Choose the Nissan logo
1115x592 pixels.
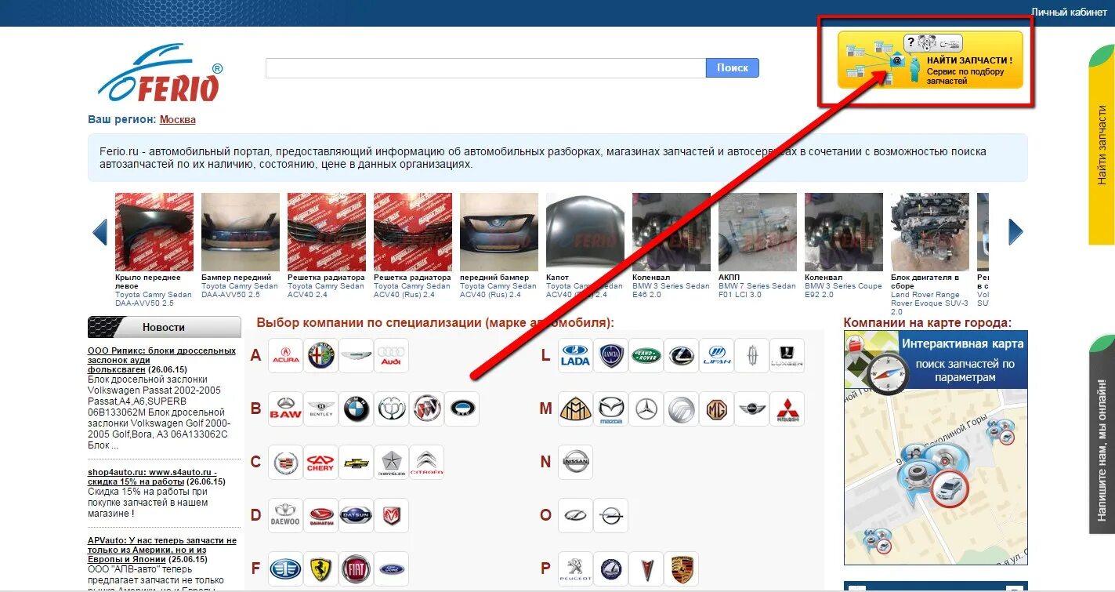click(575, 463)
